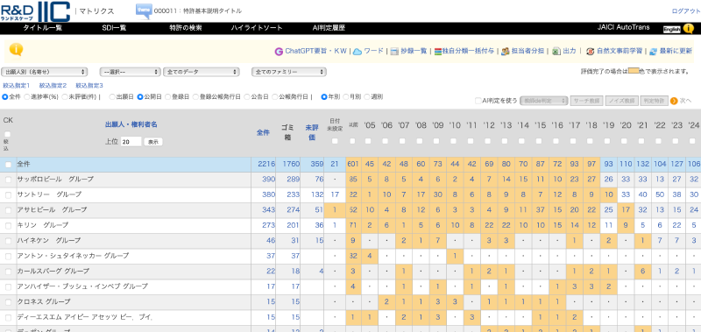Select the 出願日 radio button
The image size is (701, 332).
click(113, 96)
